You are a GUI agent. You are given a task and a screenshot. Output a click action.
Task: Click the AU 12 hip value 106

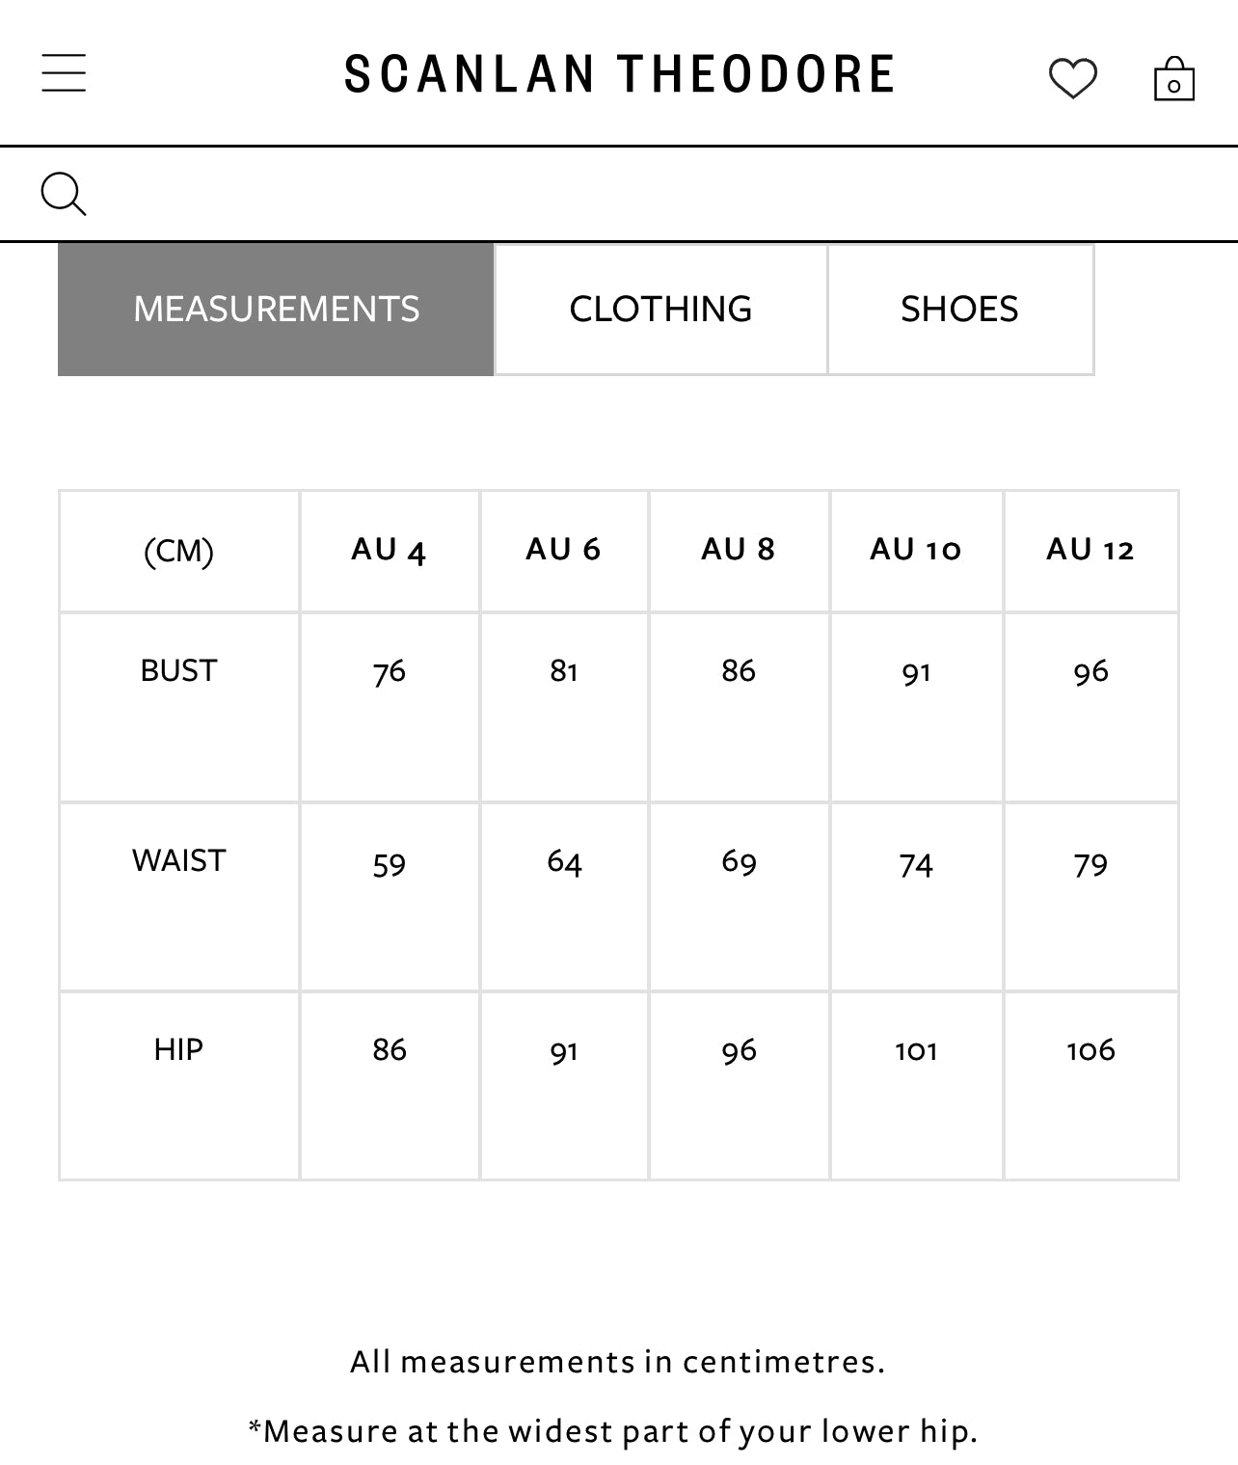coord(1090,1050)
